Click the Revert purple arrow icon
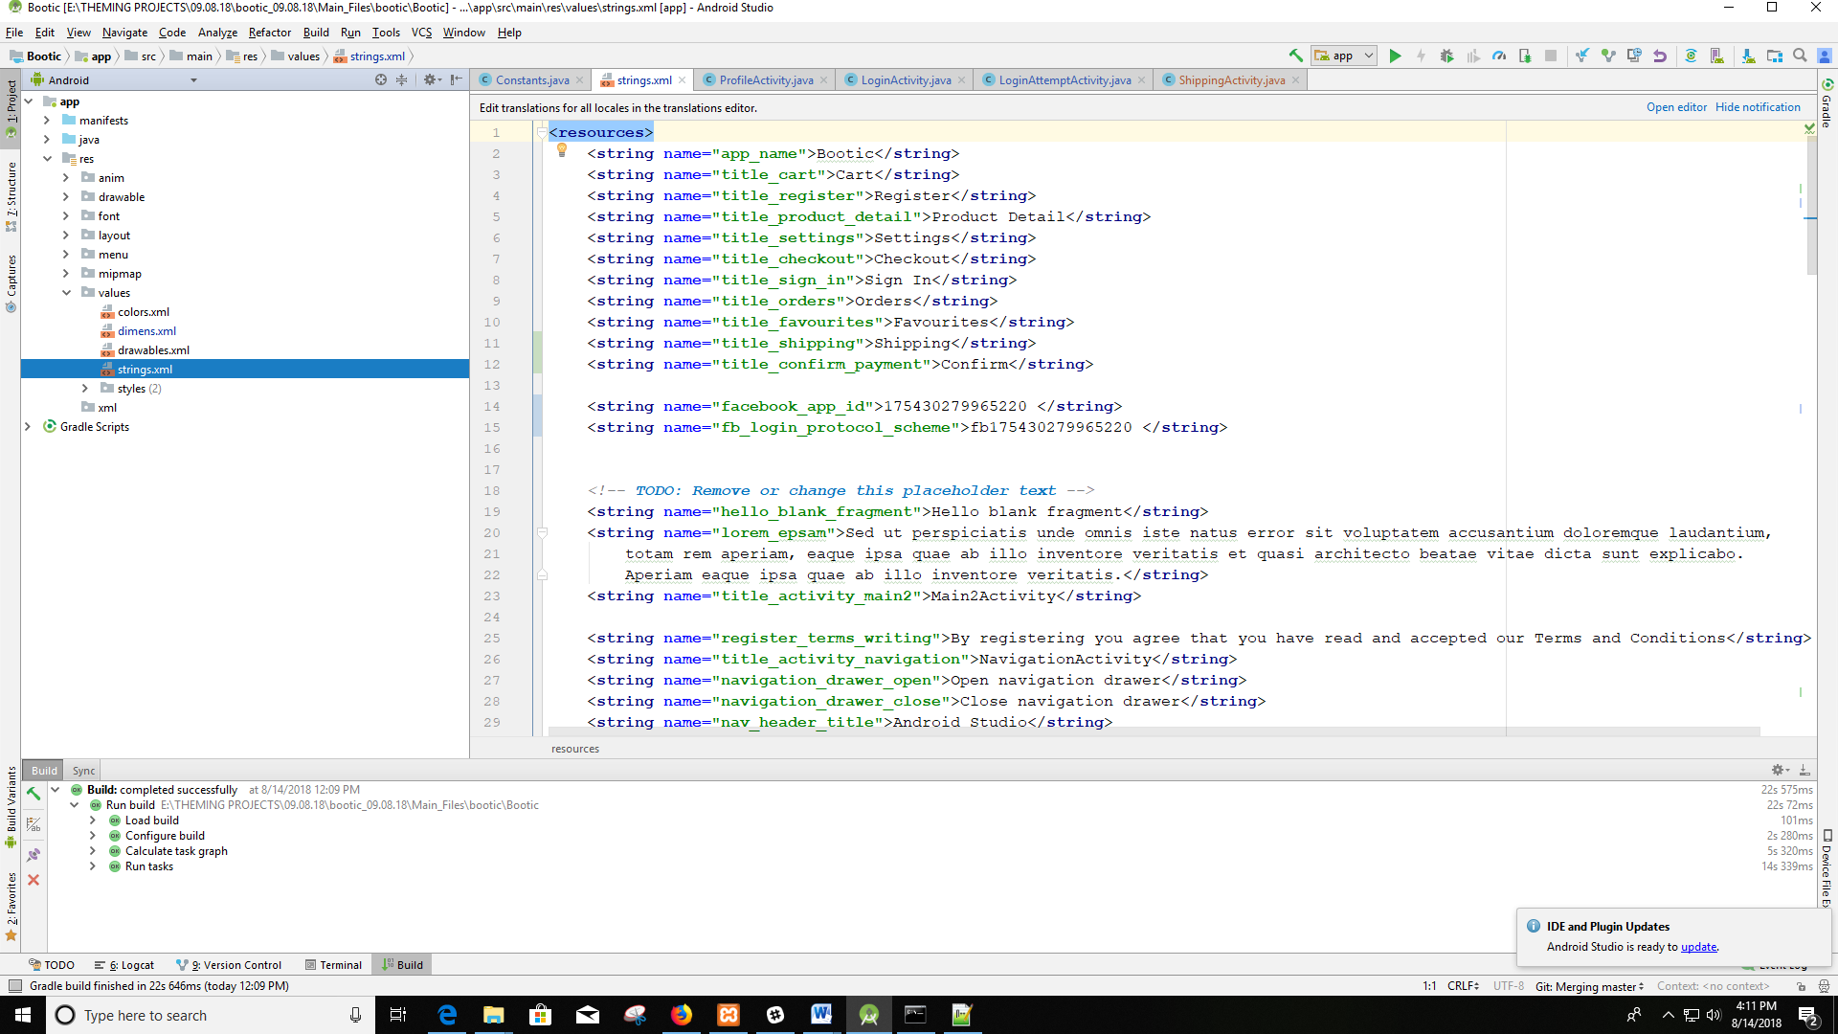The image size is (1838, 1034). 1660,56
